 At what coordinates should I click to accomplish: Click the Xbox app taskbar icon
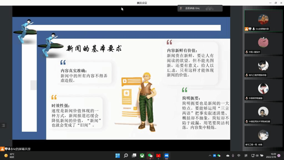point(142,156)
